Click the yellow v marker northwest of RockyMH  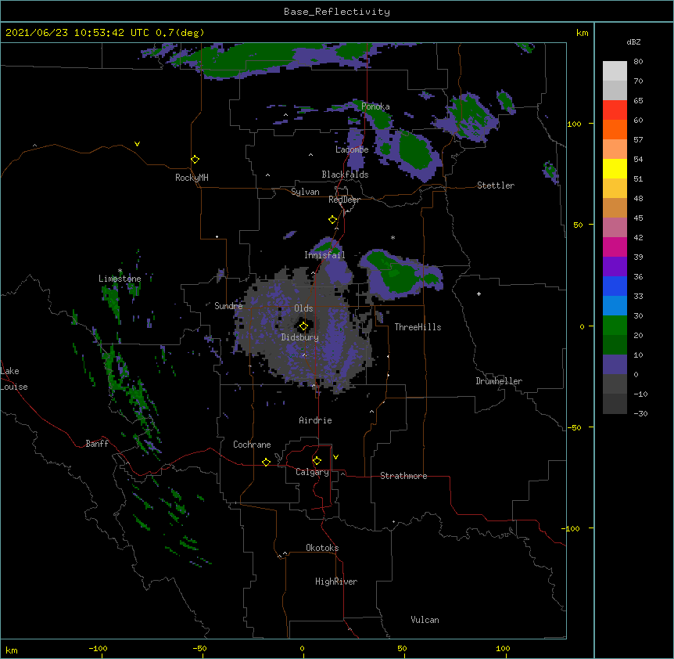pos(137,144)
